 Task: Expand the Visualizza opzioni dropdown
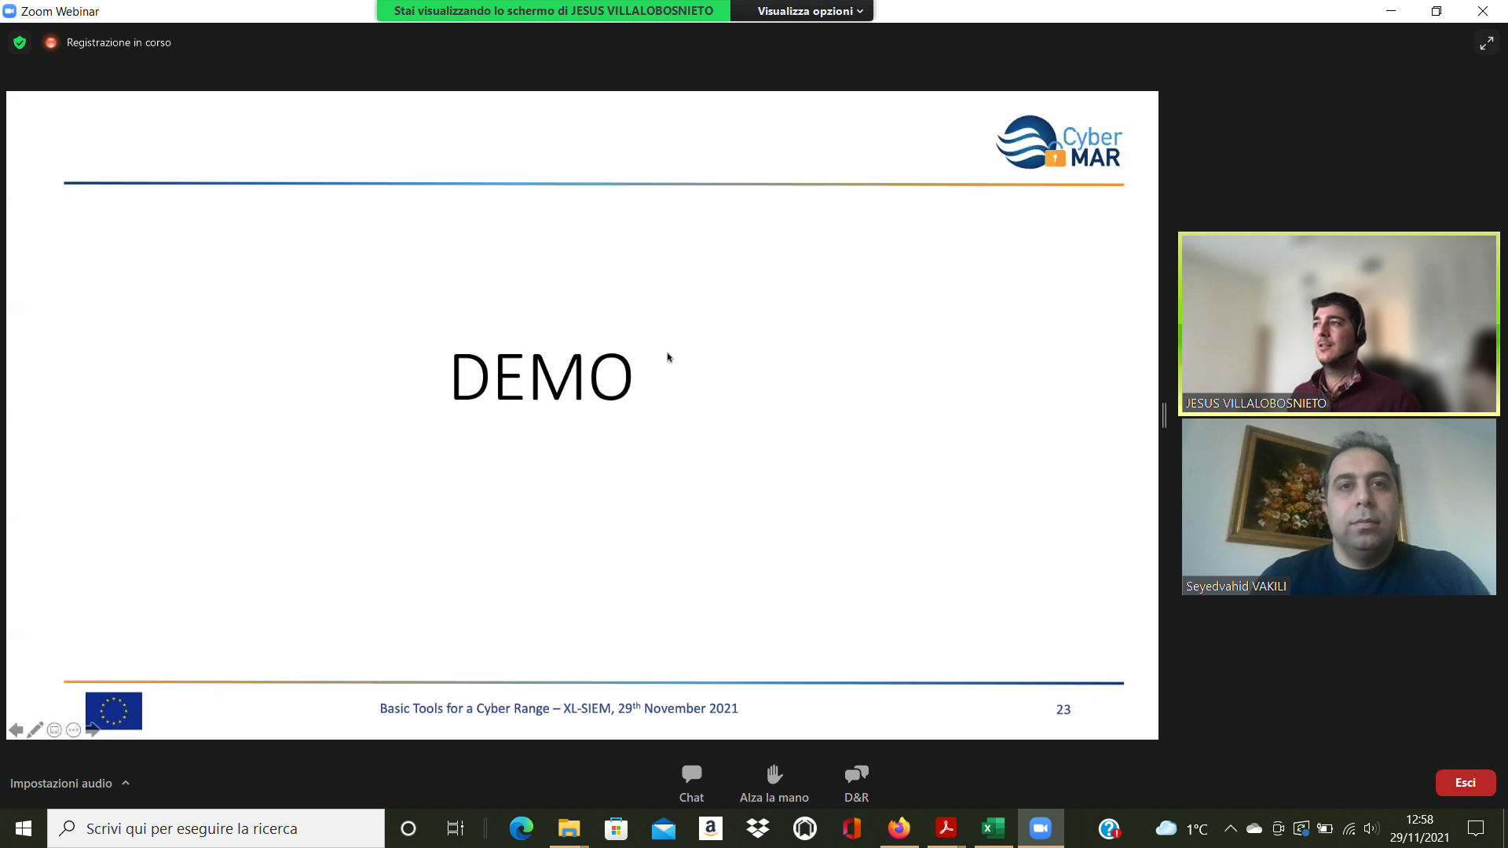click(x=809, y=11)
